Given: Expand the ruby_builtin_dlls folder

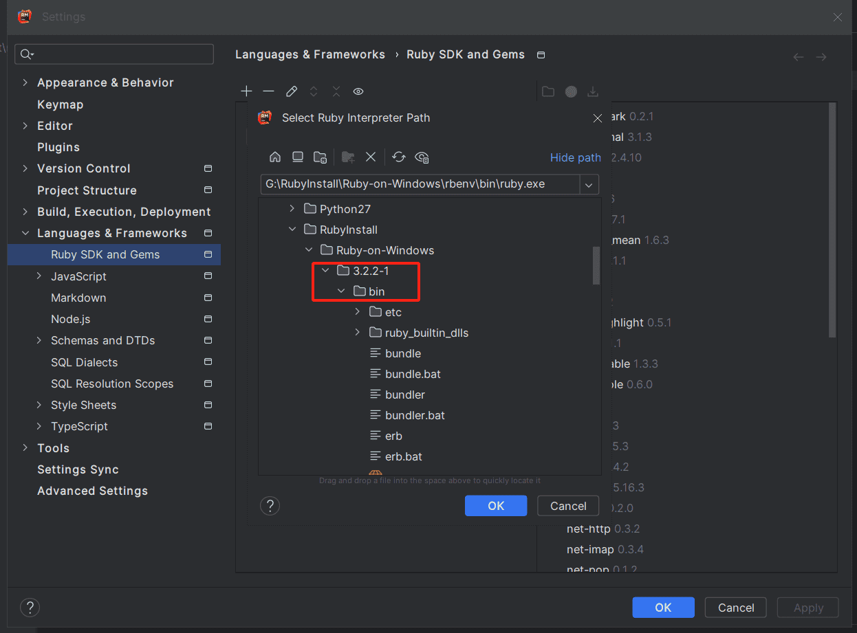Looking at the screenshot, I should (357, 333).
